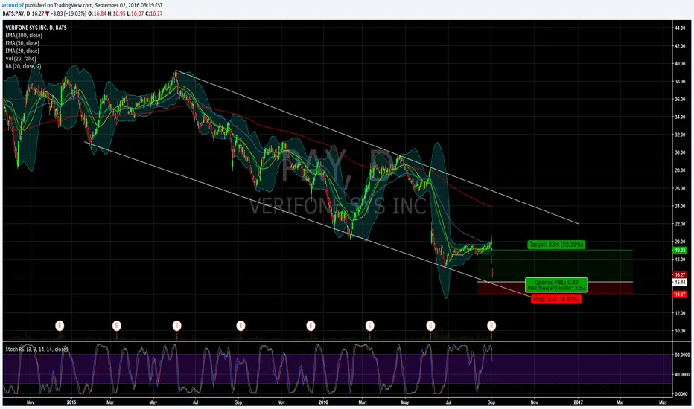Select the EMA (50, close) indicator legend
Screen dimensions: 694x409
pos(22,43)
